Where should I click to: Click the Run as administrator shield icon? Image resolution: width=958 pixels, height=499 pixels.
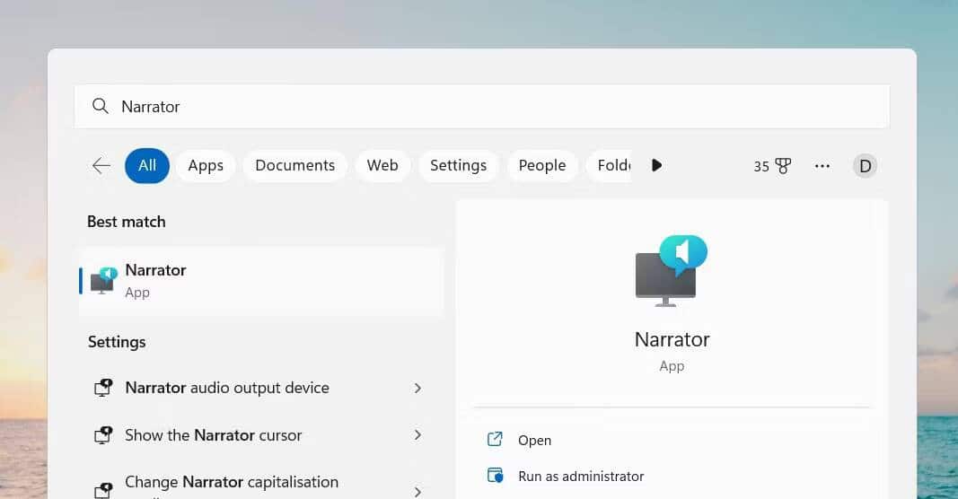(495, 476)
